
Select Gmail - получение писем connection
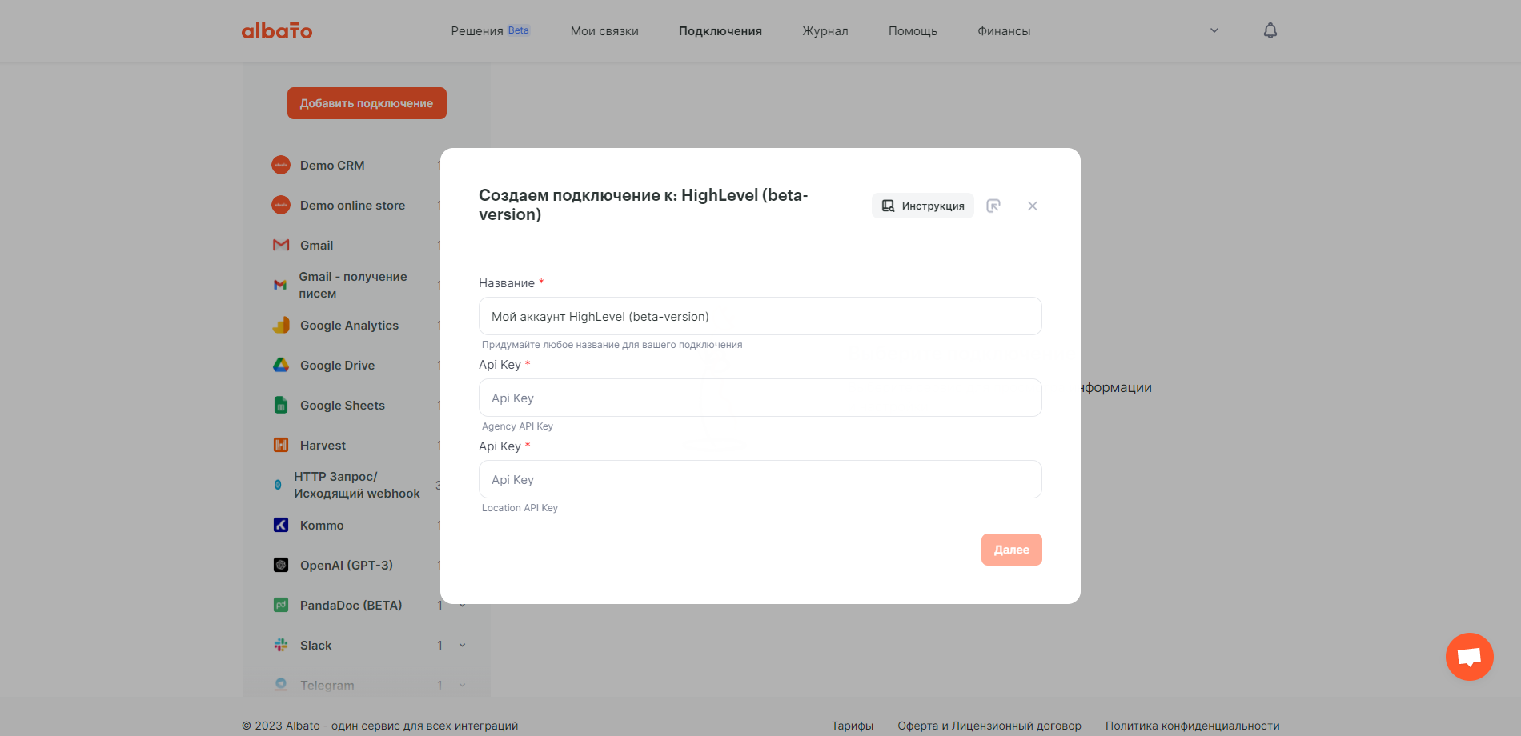coord(353,285)
